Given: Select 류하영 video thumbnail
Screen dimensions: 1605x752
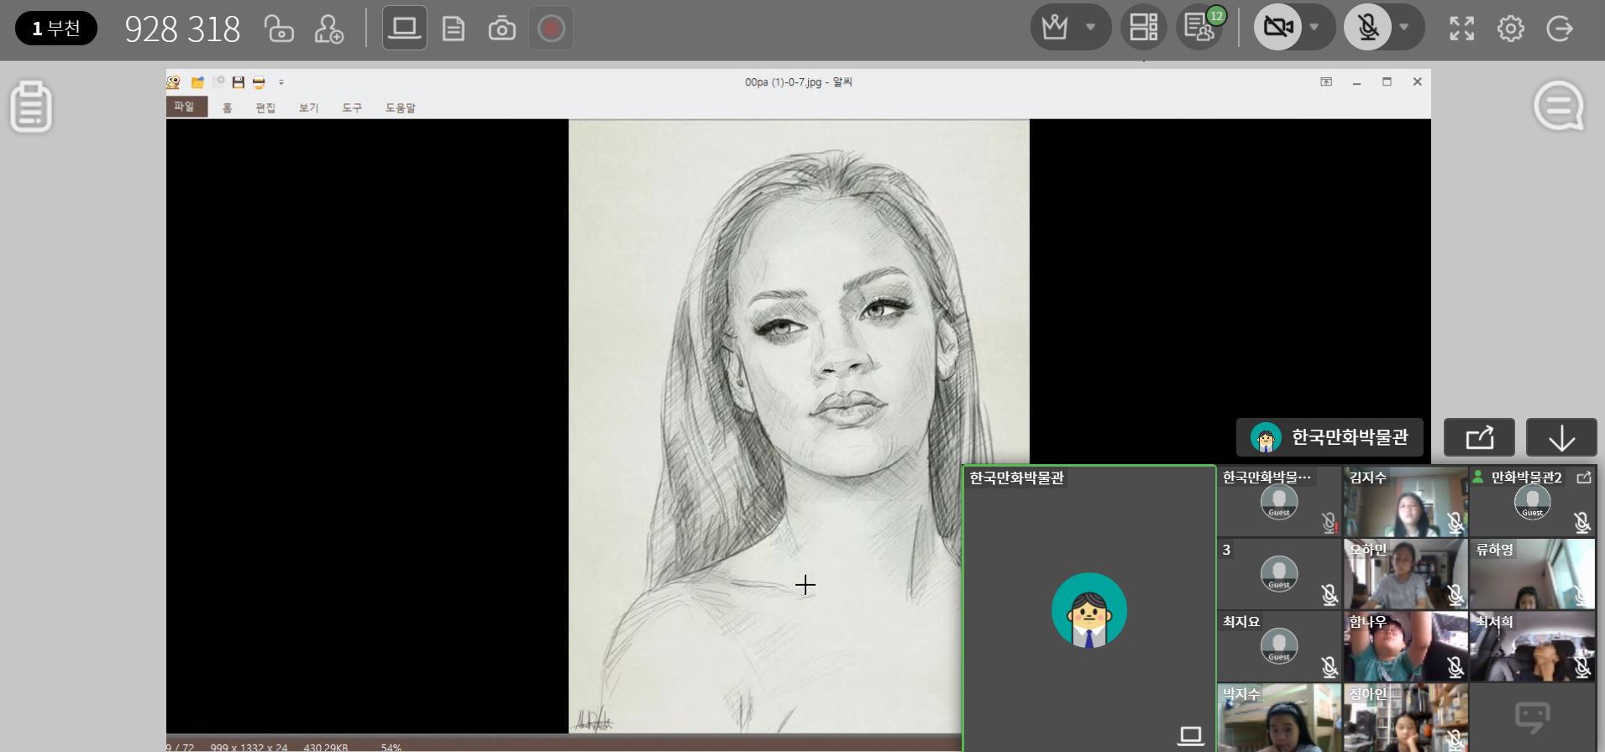Looking at the screenshot, I should tap(1532, 574).
